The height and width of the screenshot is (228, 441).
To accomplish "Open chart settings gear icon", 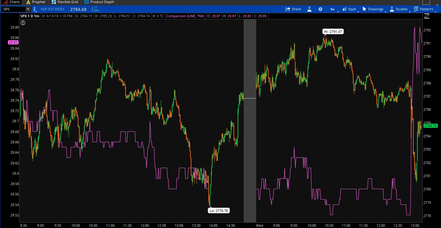I will pyautogui.click(x=320, y=9).
